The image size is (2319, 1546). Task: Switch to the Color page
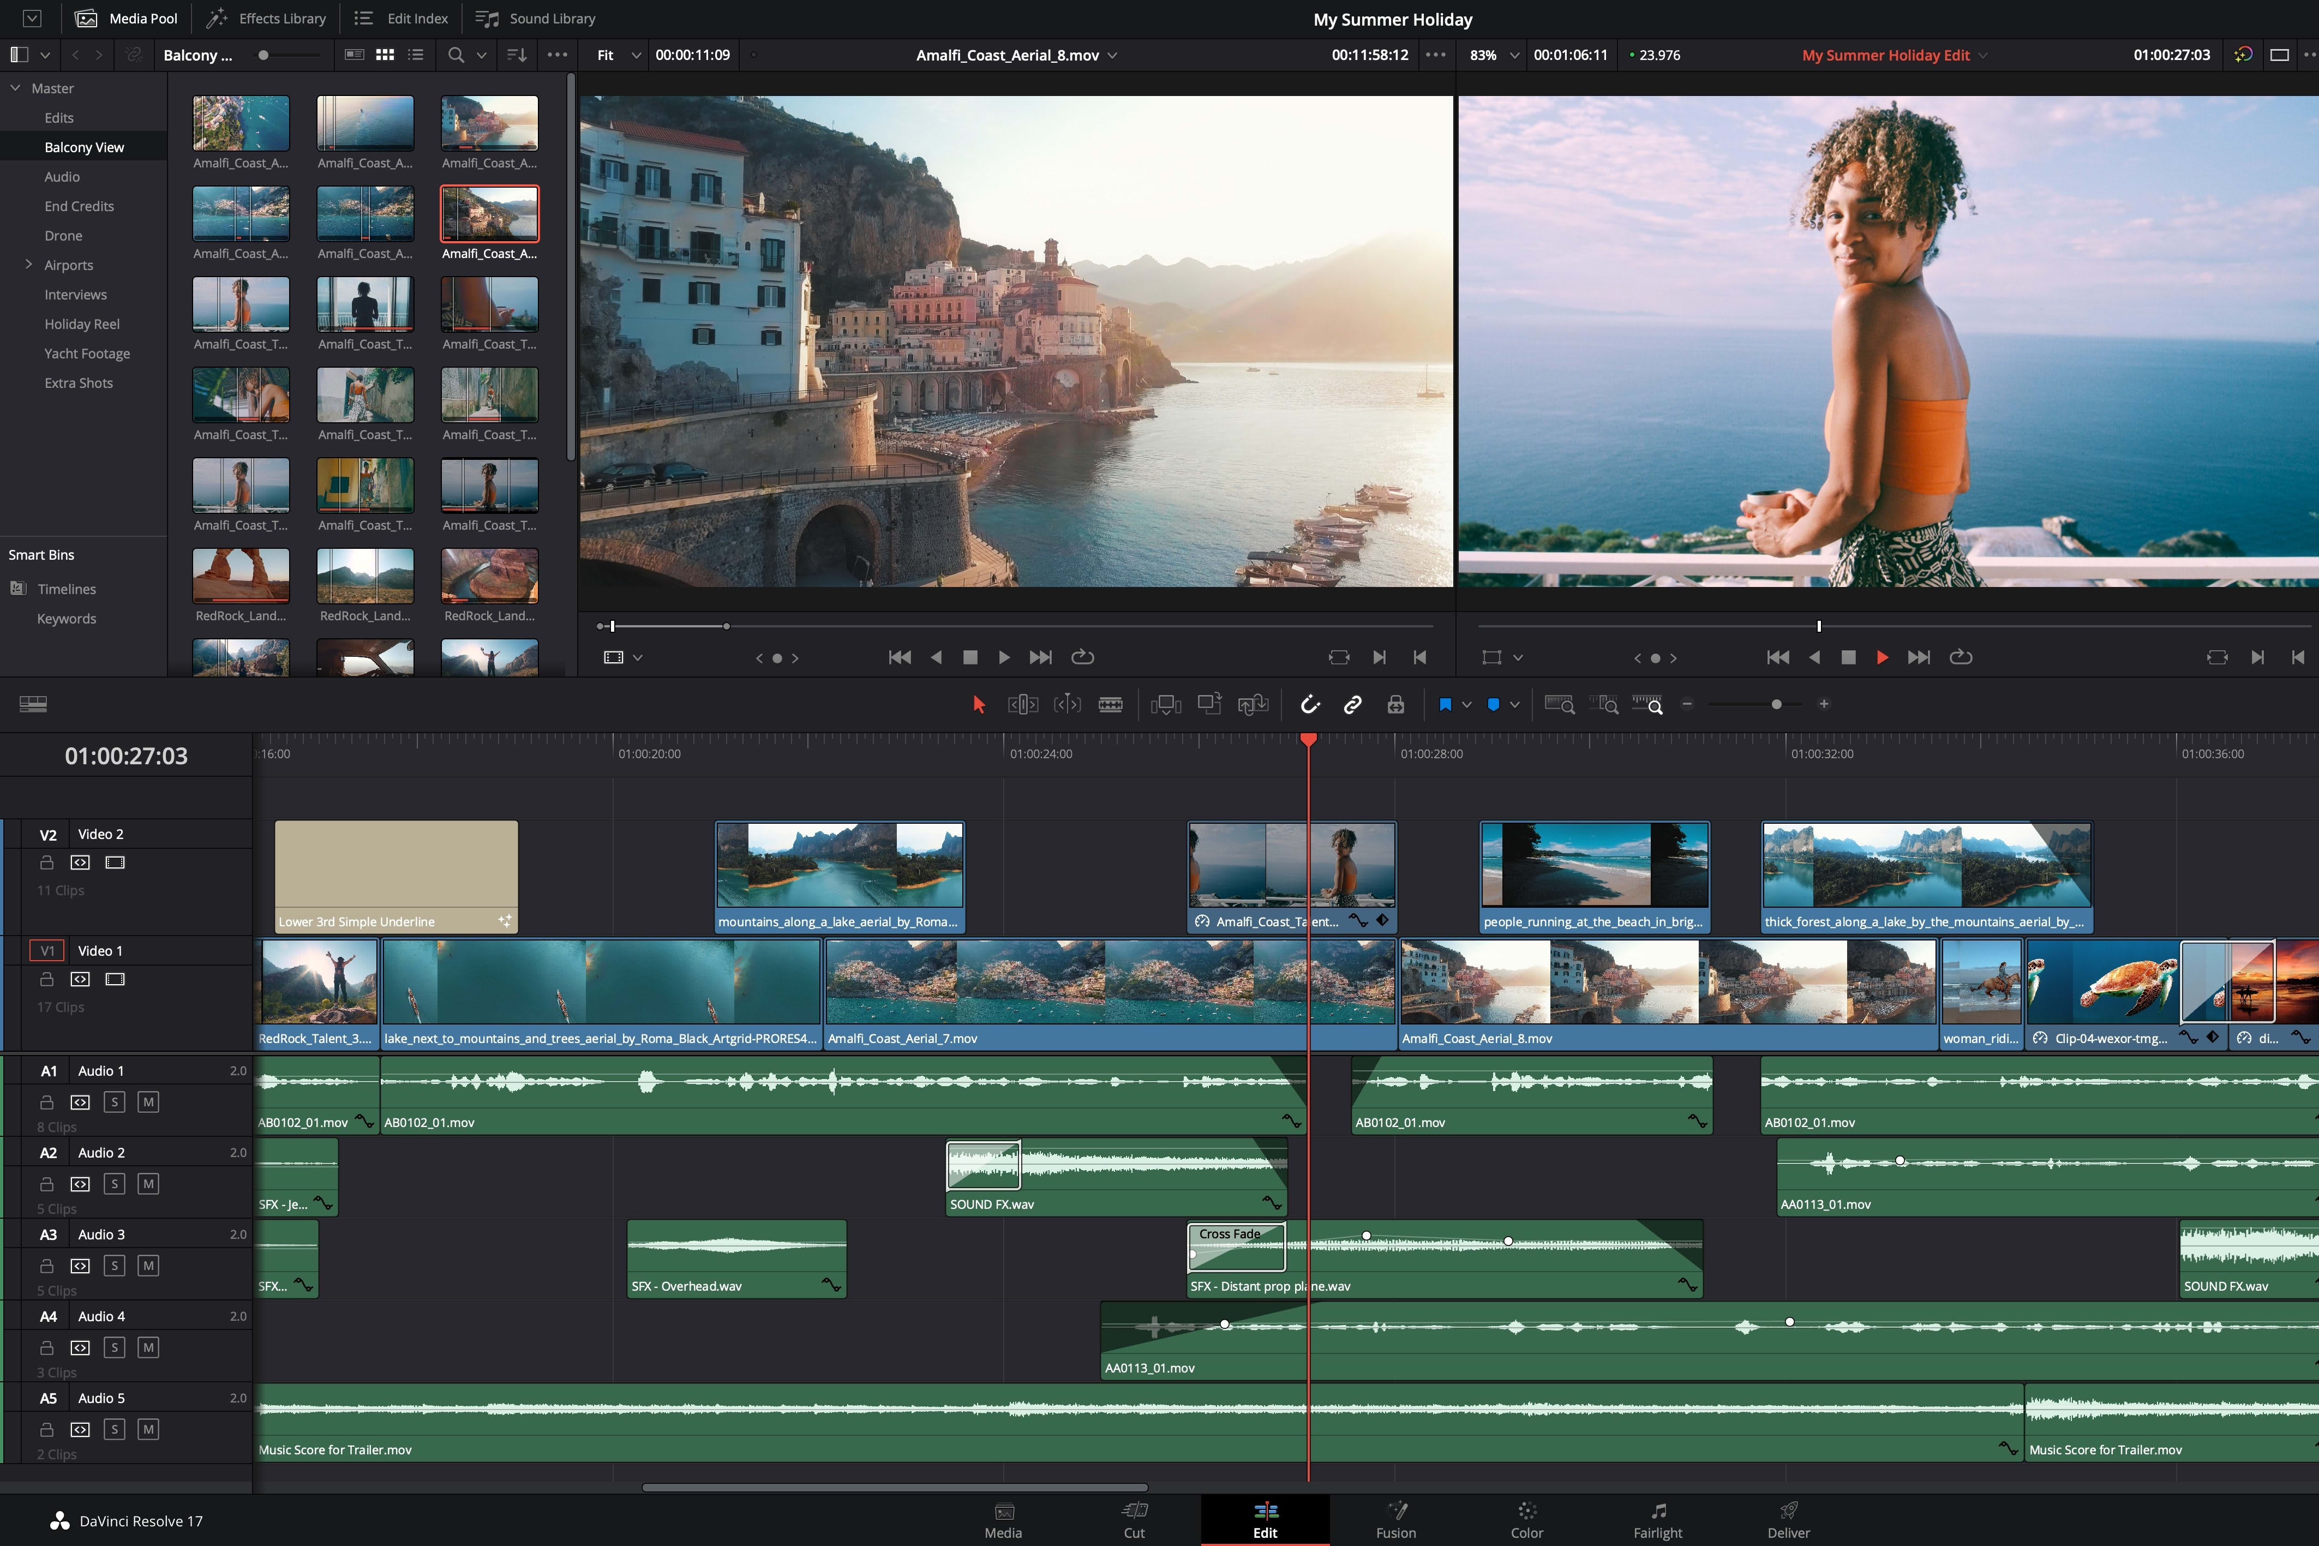click(x=1526, y=1519)
